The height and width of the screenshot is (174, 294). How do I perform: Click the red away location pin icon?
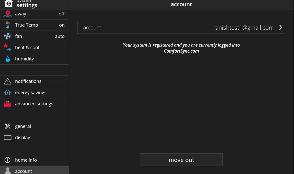click(8, 14)
